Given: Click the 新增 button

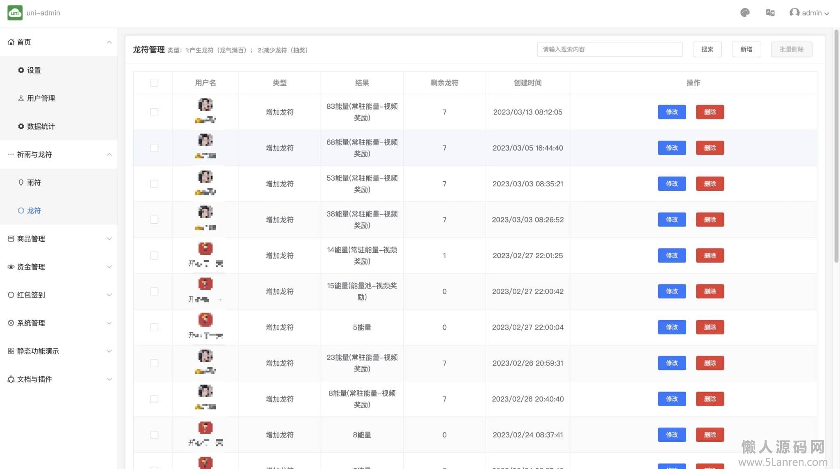Looking at the screenshot, I should tap(746, 49).
